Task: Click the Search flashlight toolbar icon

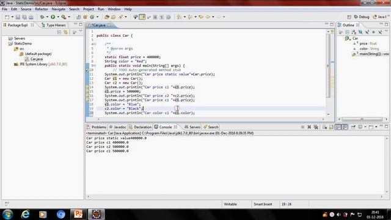Action: (120, 17)
